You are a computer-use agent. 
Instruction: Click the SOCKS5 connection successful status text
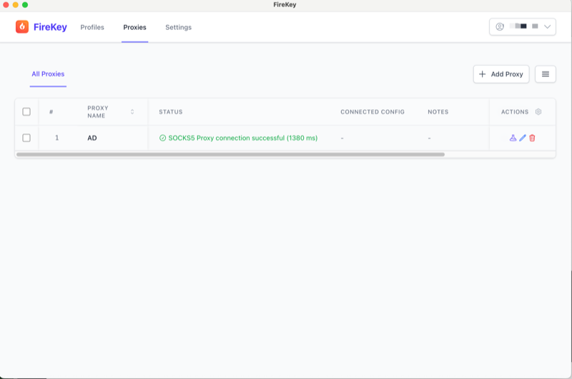(x=242, y=138)
